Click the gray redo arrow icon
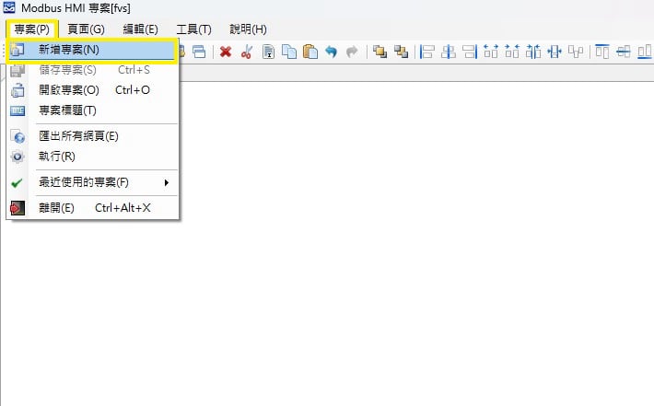The image size is (654, 406). click(352, 52)
